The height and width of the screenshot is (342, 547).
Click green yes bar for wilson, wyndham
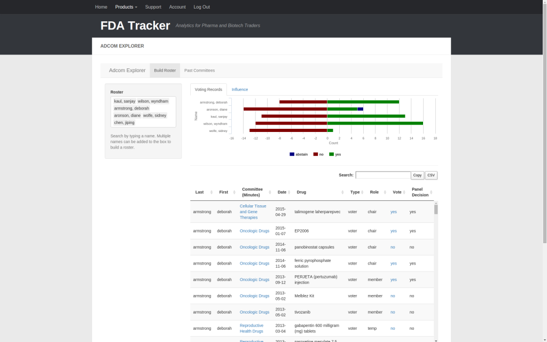(x=375, y=123)
